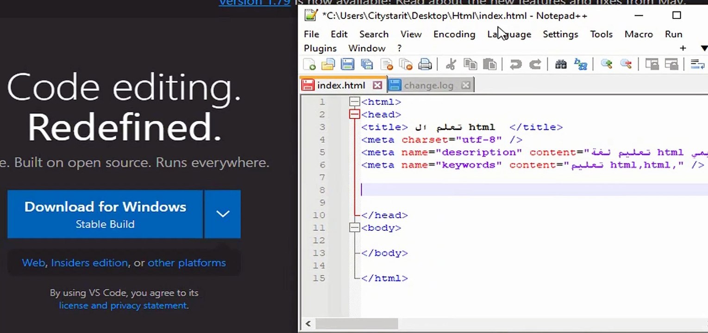Viewport: 708px width, 333px height.
Task: Open the Plugins menu
Action: coord(320,48)
